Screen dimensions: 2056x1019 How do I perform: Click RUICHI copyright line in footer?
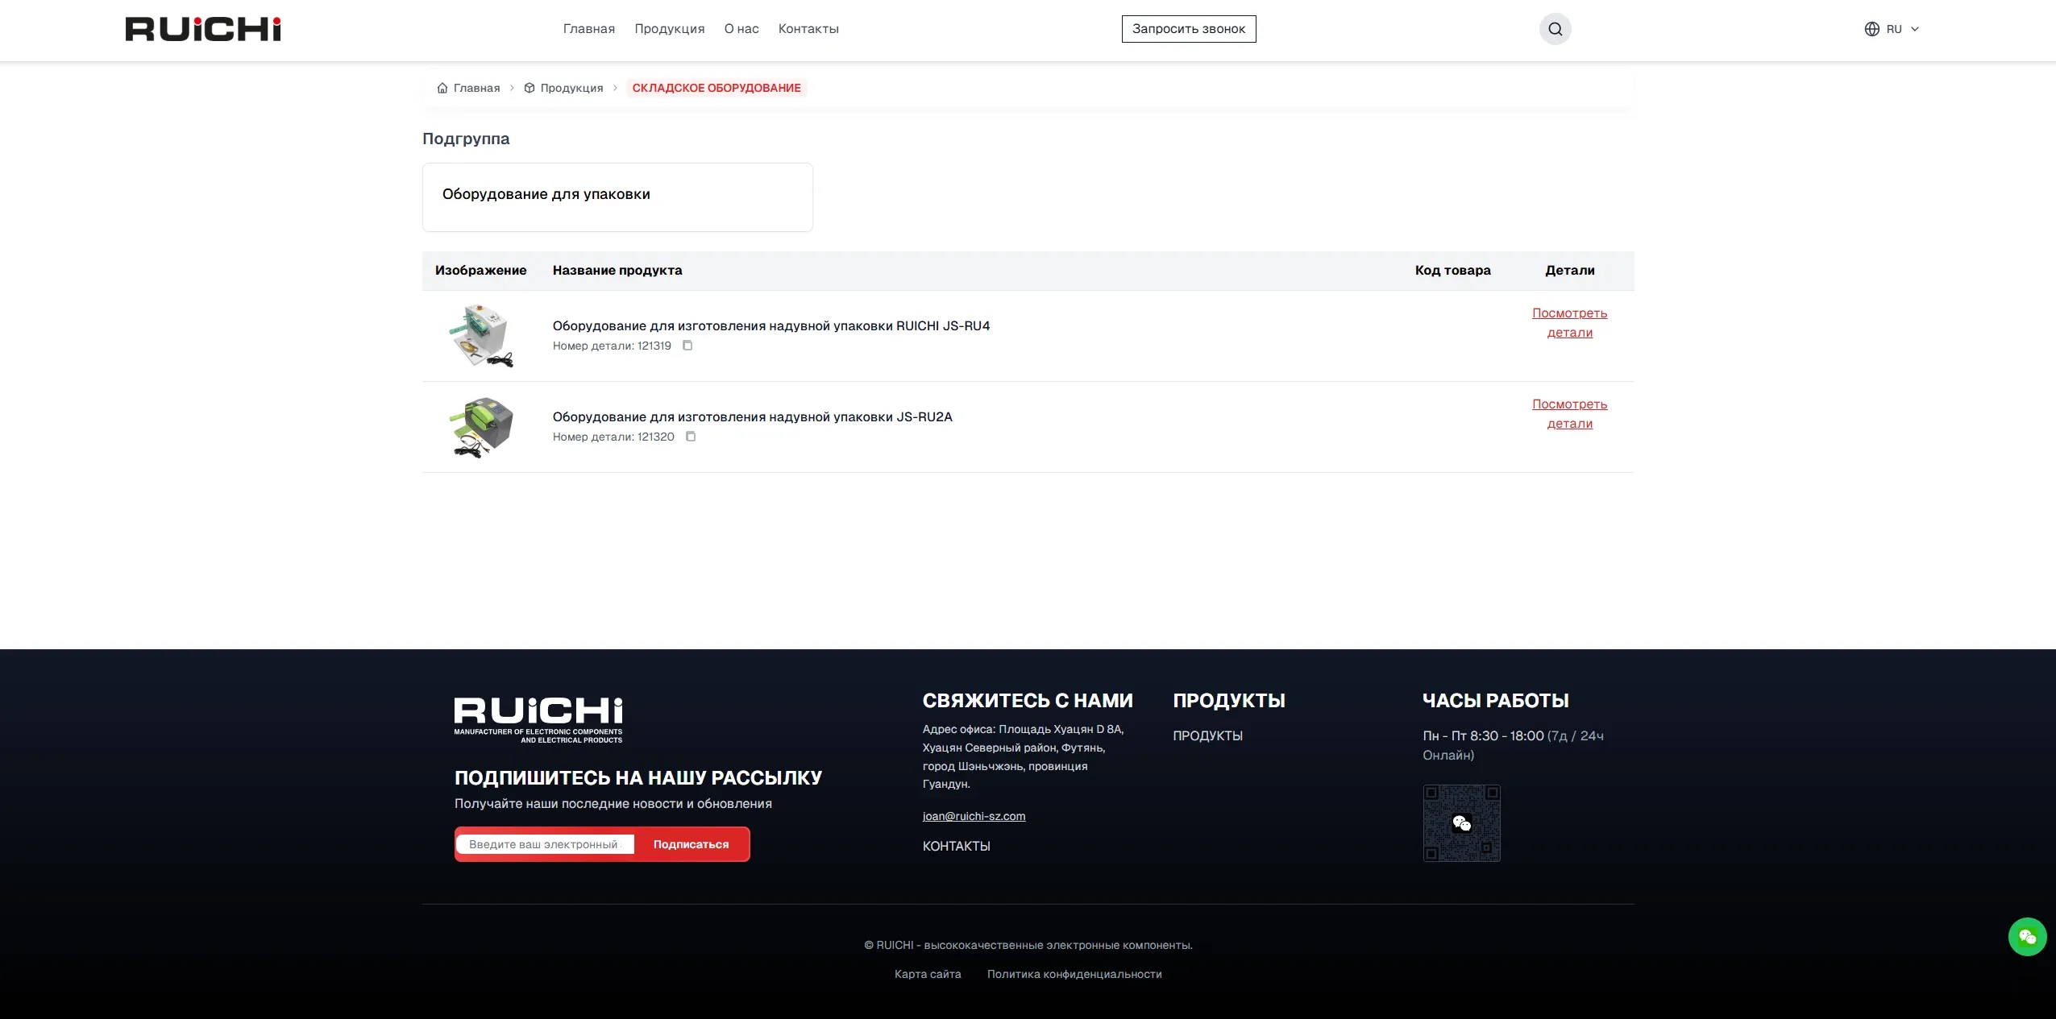point(1028,945)
